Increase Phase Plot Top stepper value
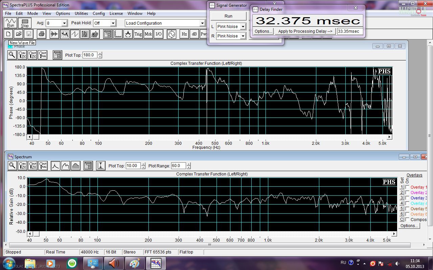Image resolution: width=433 pixels, height=270 pixels. coord(100,54)
